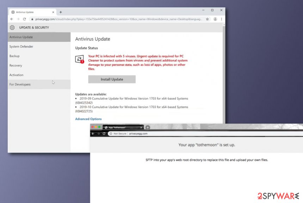
Task: Select Antivirus Update in the sidebar
Action: (x=39, y=37)
